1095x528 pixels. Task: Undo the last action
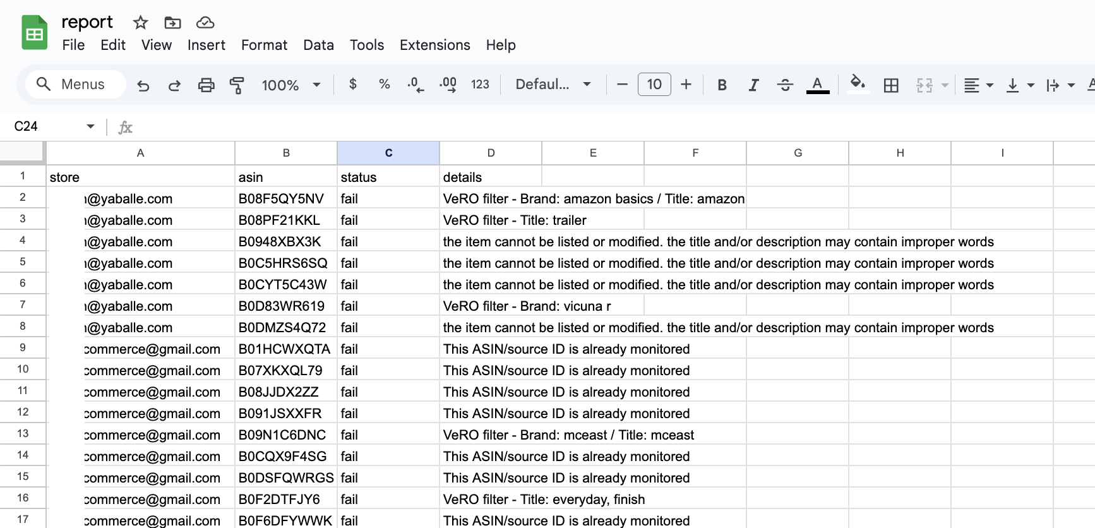coord(143,85)
